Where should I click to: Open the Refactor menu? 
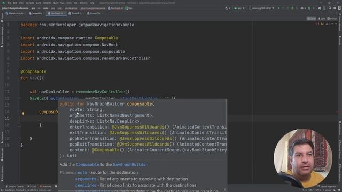click(47, 3)
